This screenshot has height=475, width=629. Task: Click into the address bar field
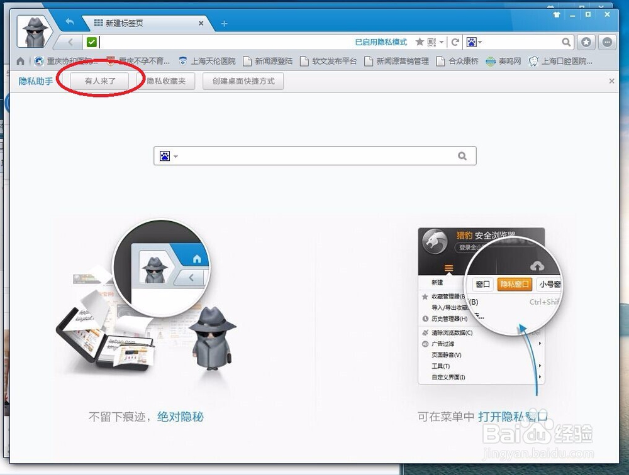pos(226,41)
